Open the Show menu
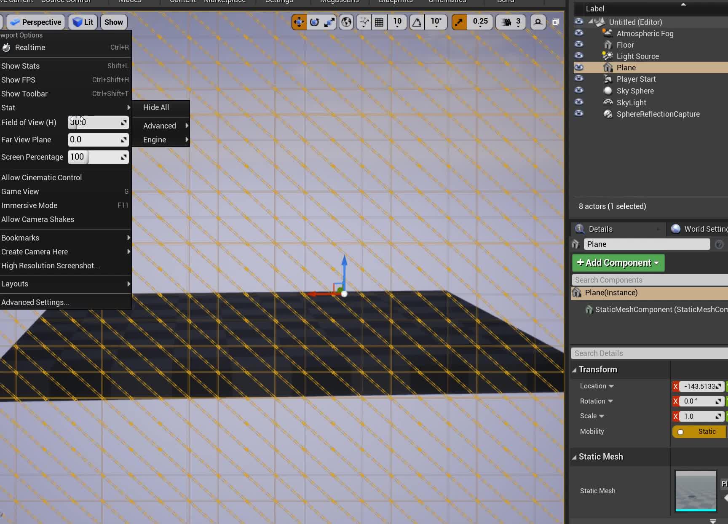 113,22
